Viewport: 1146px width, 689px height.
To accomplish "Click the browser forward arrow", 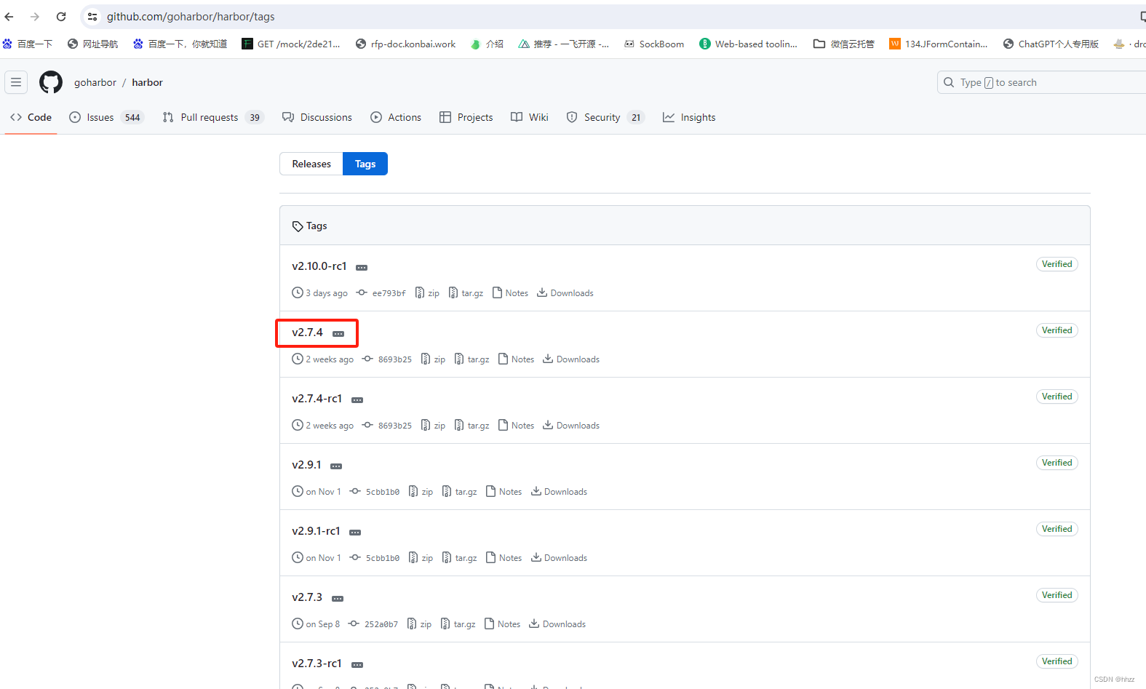I will coord(35,17).
